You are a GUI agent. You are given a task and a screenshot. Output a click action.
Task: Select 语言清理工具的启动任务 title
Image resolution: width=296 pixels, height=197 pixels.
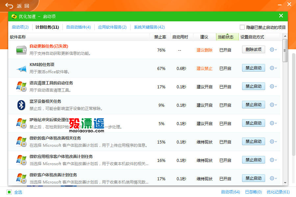(51, 83)
